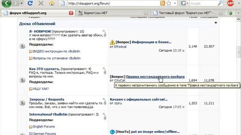Click the status icon for Я- НОВИЧОК! forum

click(22, 46)
